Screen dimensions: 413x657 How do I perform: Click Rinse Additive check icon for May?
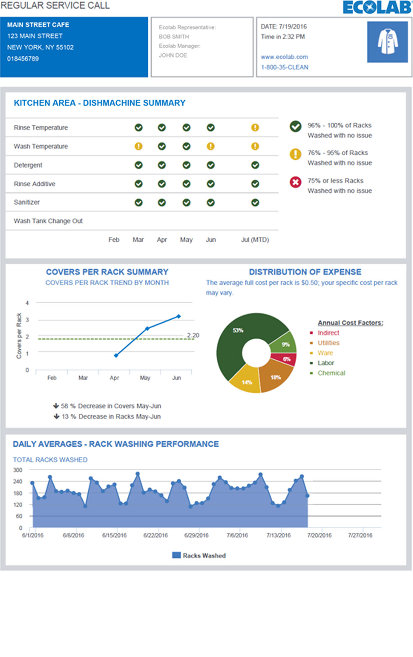tap(186, 184)
